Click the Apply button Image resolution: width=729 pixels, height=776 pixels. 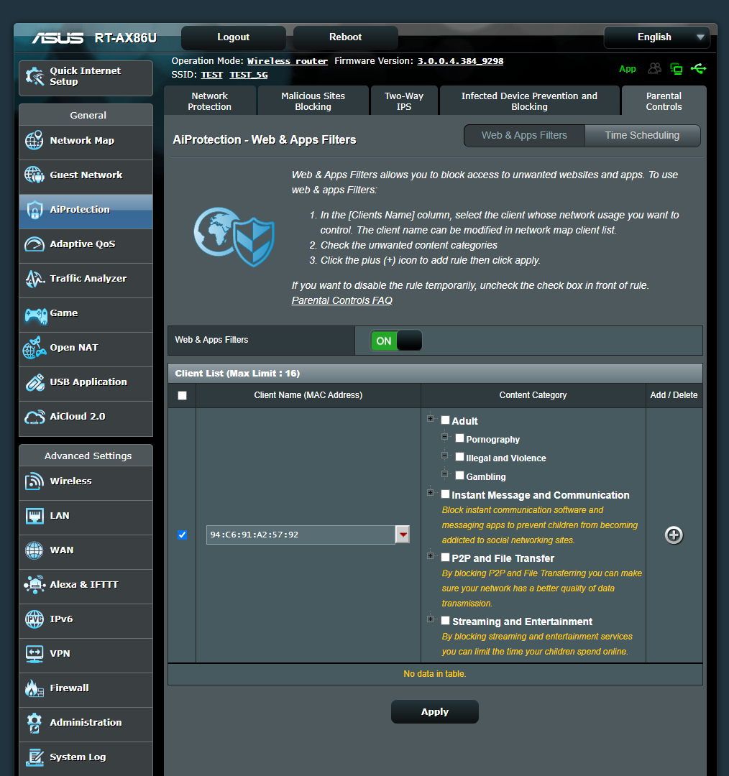pyautogui.click(x=434, y=711)
